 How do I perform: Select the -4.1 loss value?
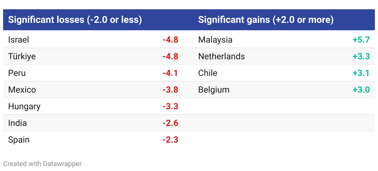170,73
